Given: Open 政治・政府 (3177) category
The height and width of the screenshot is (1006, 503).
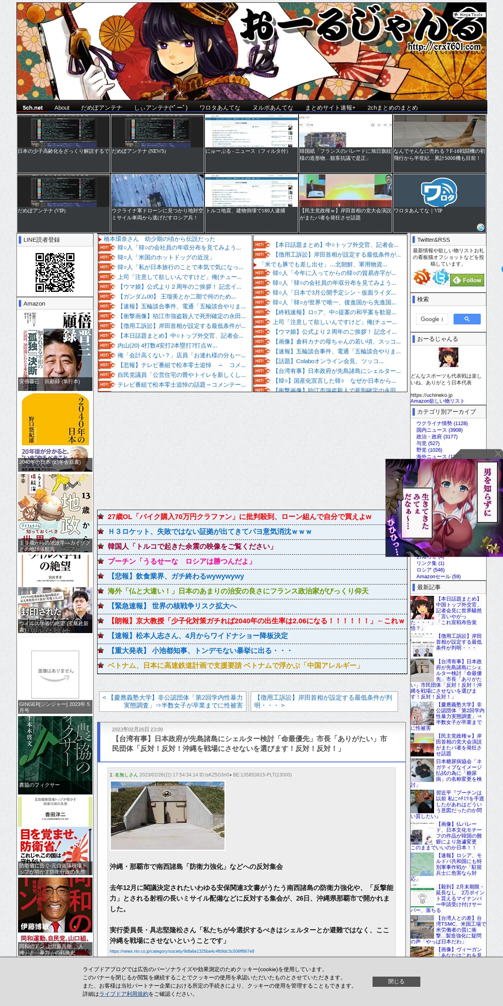Looking at the screenshot, I should (437, 436).
